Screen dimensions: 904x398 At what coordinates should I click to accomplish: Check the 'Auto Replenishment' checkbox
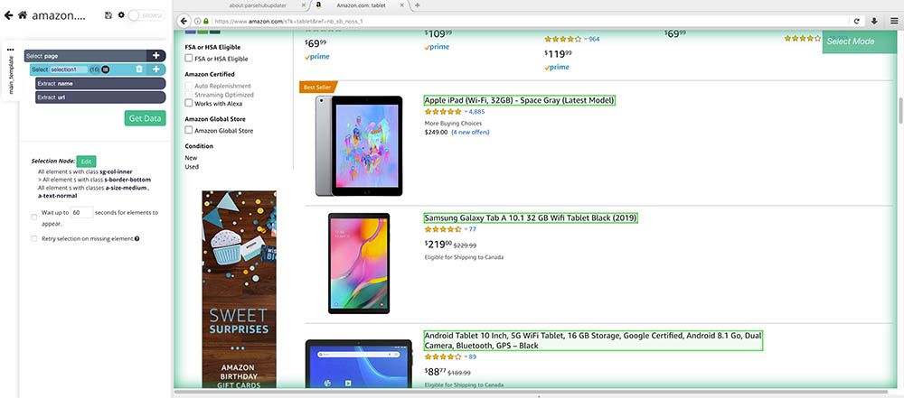(189, 86)
